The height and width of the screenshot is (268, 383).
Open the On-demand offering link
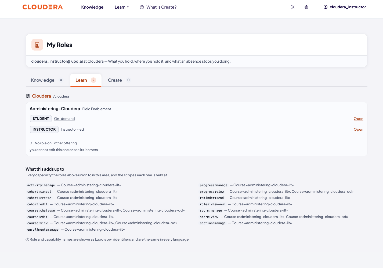tap(64, 119)
